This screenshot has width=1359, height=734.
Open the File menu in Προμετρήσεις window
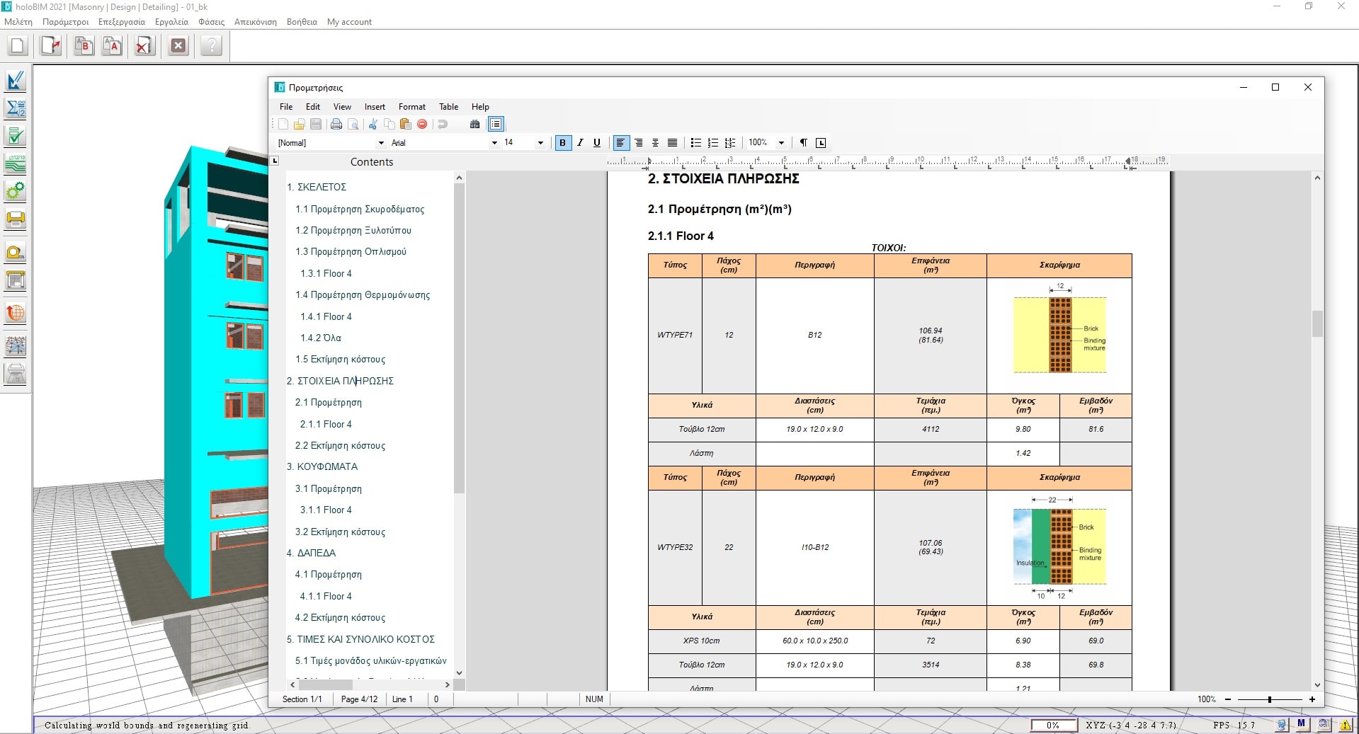pos(286,107)
